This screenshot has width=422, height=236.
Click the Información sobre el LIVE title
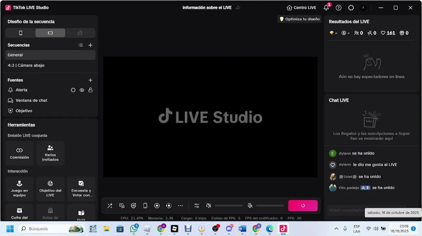click(x=207, y=8)
